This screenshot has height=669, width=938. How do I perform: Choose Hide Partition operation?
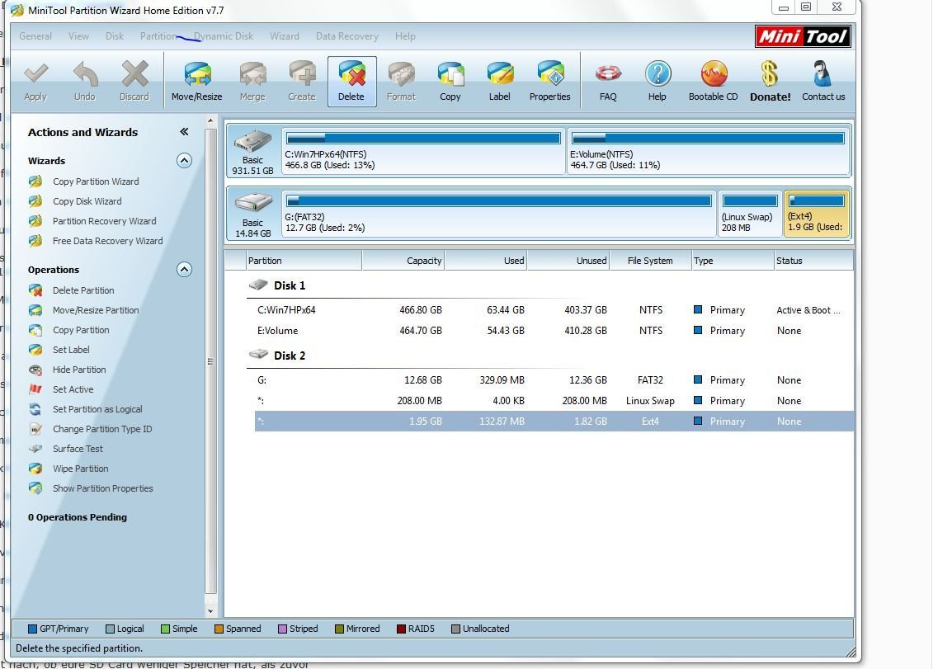pos(79,370)
